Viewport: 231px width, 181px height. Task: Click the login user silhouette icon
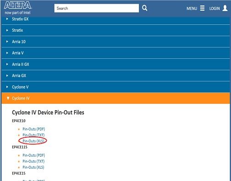(225, 8)
